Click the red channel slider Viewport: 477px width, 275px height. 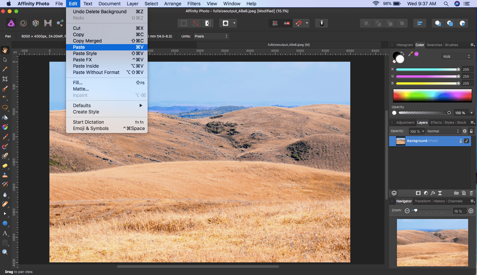[x=427, y=70]
